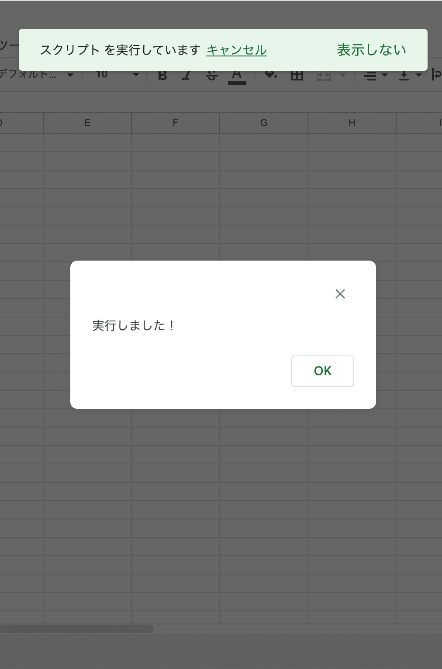Click OK in the 実行しました dialog

(x=322, y=371)
